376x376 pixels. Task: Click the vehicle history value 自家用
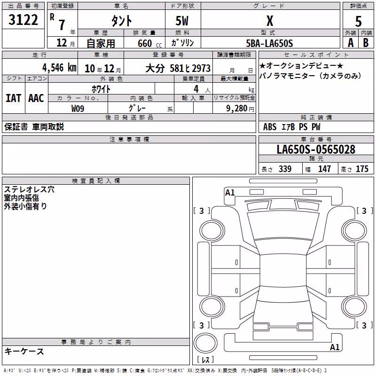(101, 43)
